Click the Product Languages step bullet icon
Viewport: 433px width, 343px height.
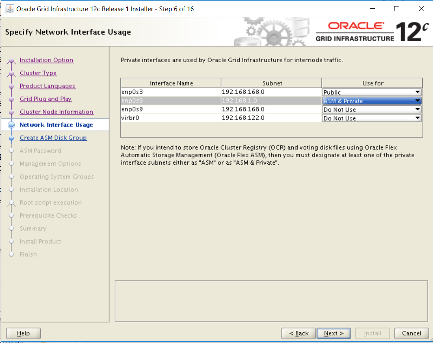pyautogui.click(x=11, y=86)
